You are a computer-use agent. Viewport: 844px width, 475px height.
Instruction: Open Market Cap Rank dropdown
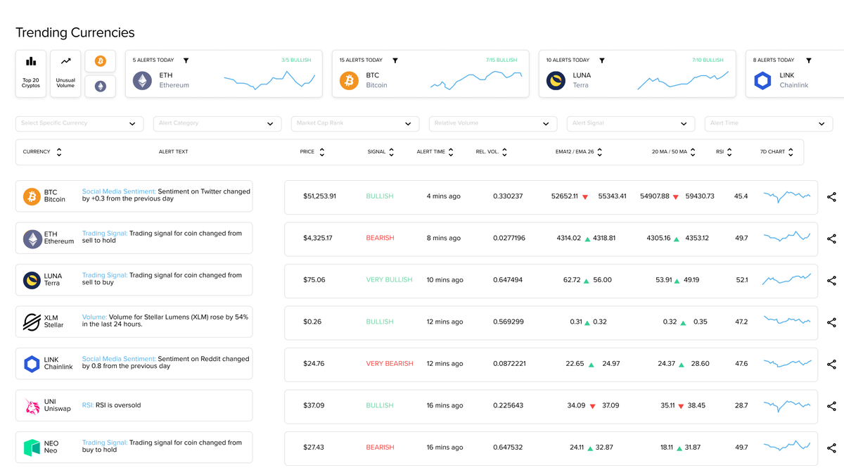click(355, 124)
